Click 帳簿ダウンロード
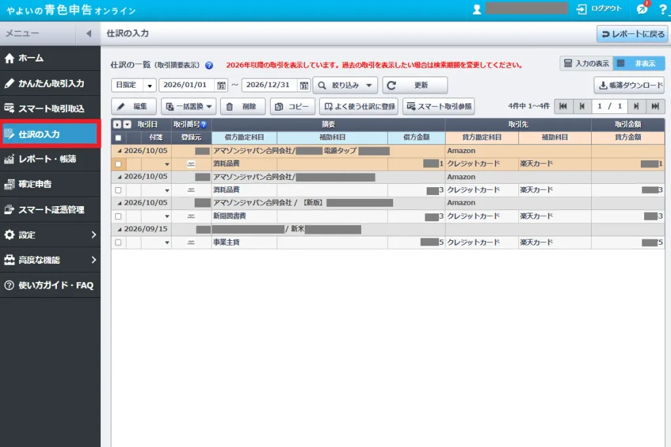The height and width of the screenshot is (447, 671). coord(629,85)
